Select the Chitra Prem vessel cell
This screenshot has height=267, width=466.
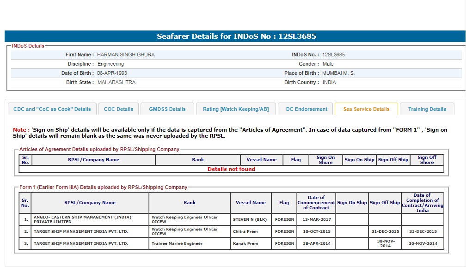click(x=245, y=231)
